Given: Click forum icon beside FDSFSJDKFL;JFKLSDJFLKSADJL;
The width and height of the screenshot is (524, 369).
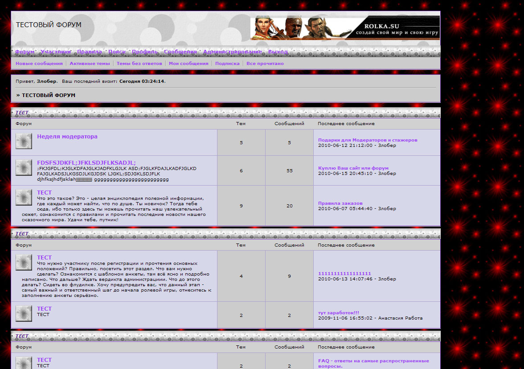Looking at the screenshot, I should pos(24,167).
